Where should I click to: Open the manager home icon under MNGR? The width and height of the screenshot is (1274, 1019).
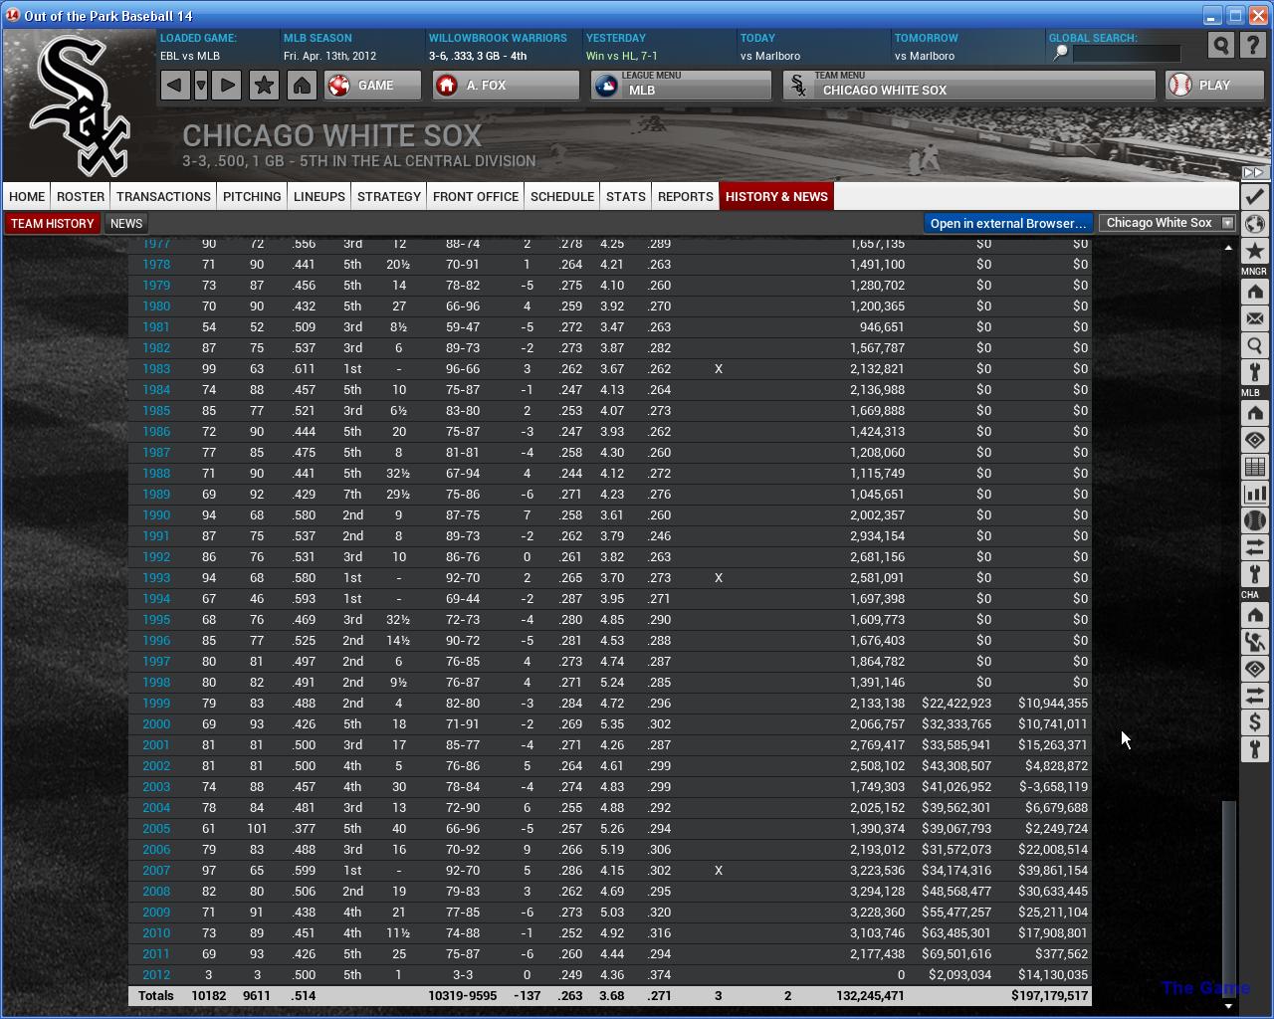pos(1254,292)
